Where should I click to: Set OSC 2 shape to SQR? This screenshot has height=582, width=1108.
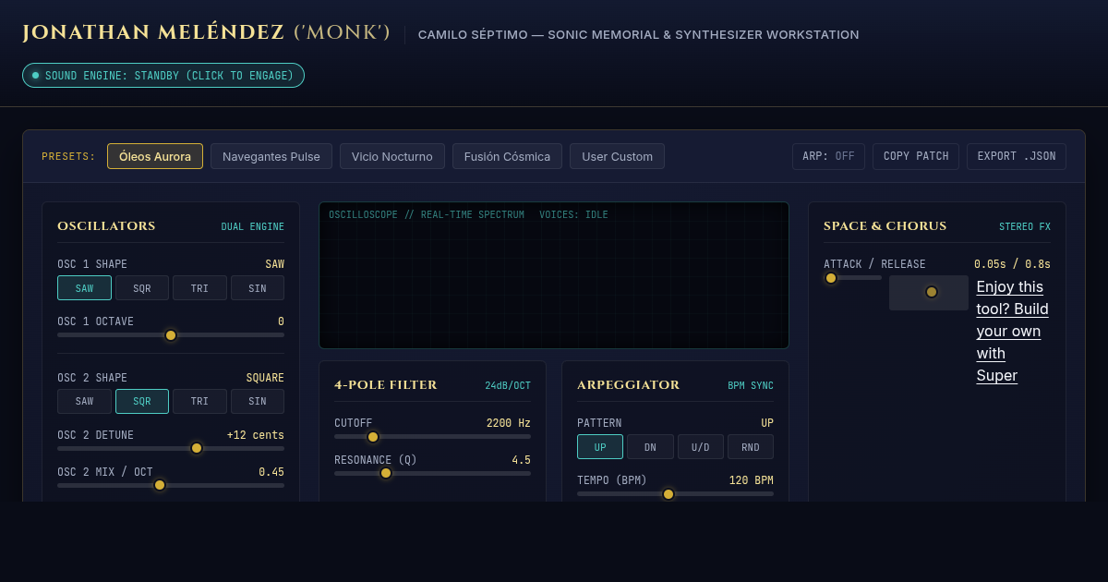(x=142, y=402)
